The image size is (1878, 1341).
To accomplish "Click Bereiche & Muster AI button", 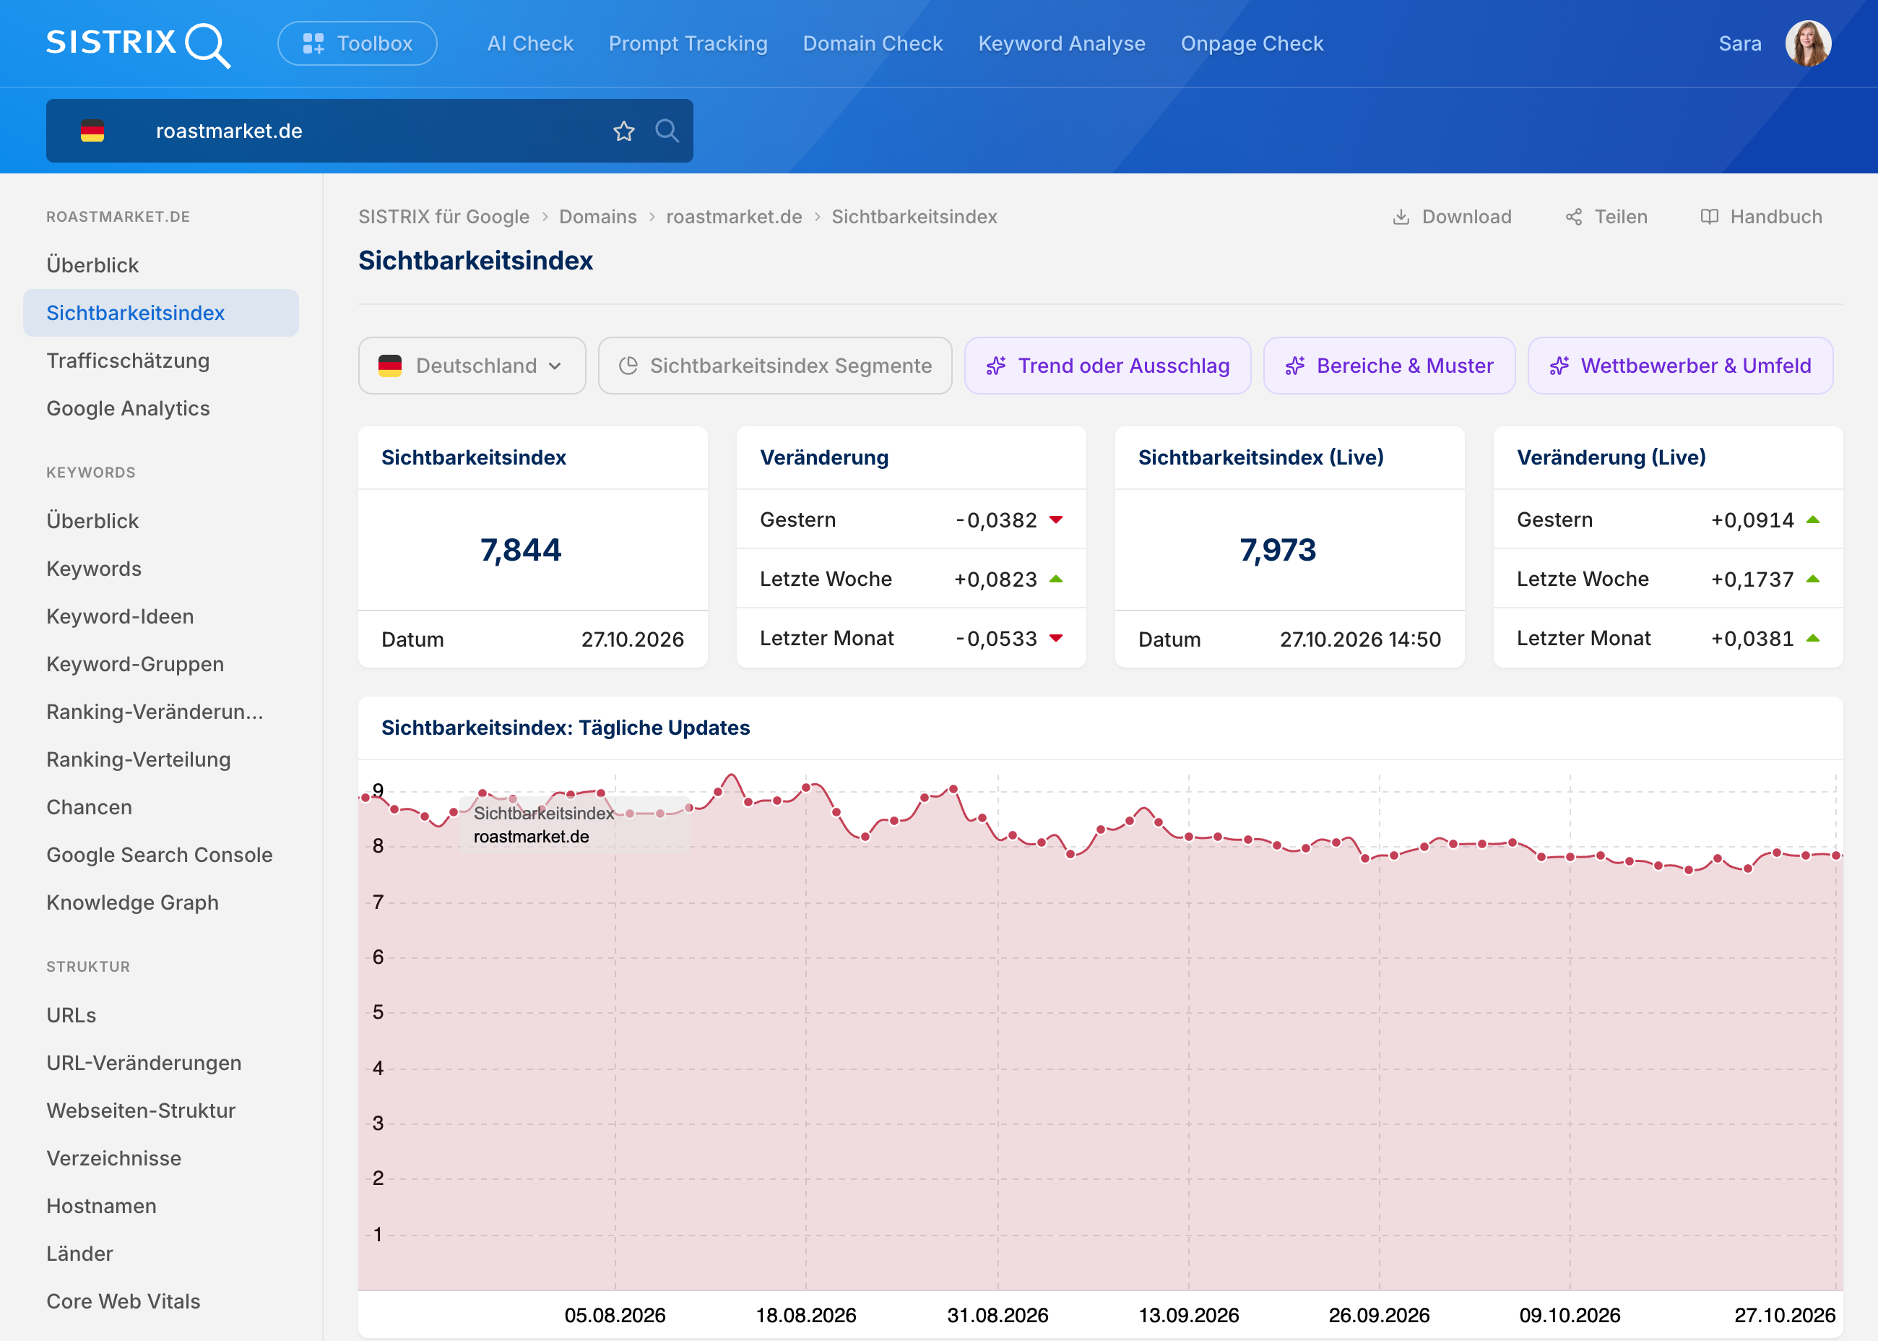I will pos(1389,366).
